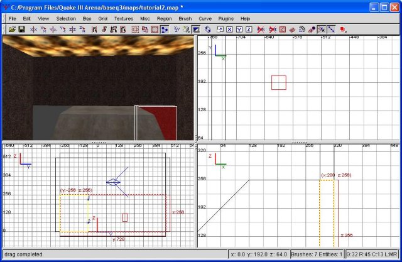Screen dimensions: 402x262
Task: Open the Curve menu
Action: 205,19
